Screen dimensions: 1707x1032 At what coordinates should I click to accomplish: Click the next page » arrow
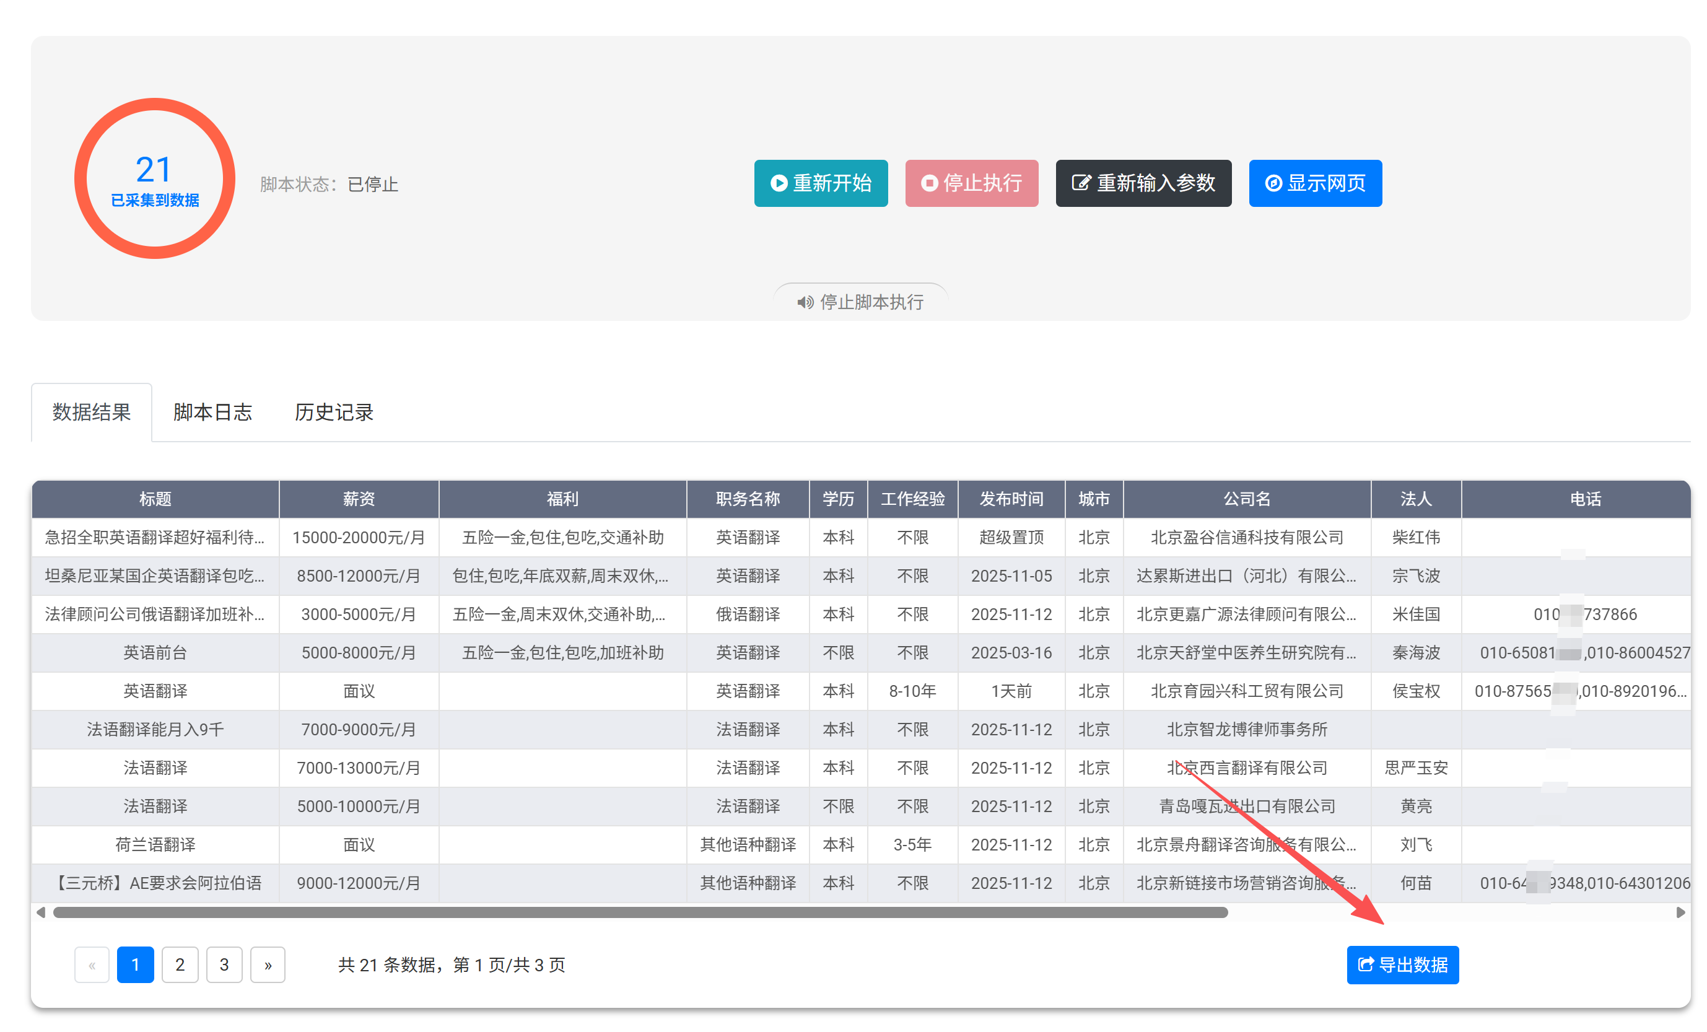point(268,964)
